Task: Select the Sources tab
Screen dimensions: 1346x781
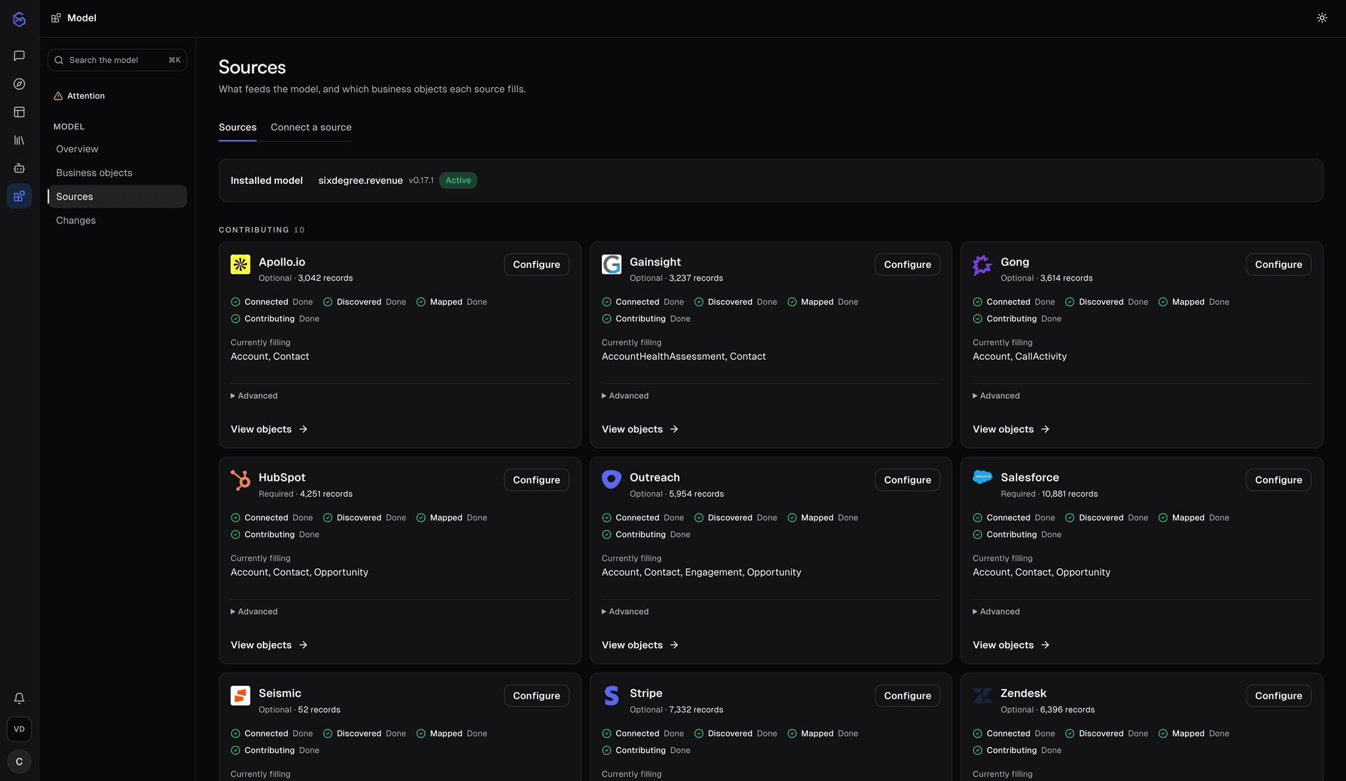Action: (237, 127)
